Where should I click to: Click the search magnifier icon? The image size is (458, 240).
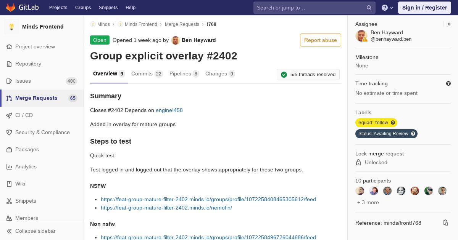369,8
